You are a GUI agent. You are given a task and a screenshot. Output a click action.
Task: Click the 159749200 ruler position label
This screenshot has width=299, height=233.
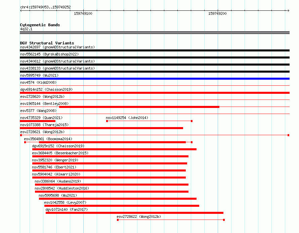(217, 13)
